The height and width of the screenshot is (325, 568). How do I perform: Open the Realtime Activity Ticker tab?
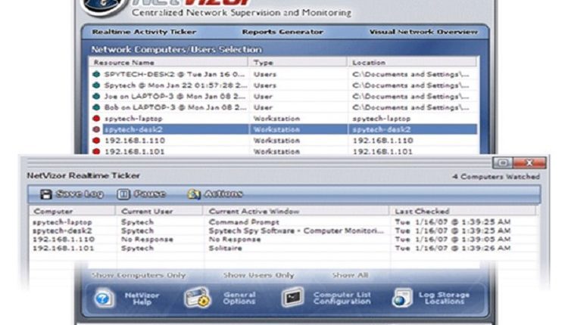[144, 32]
